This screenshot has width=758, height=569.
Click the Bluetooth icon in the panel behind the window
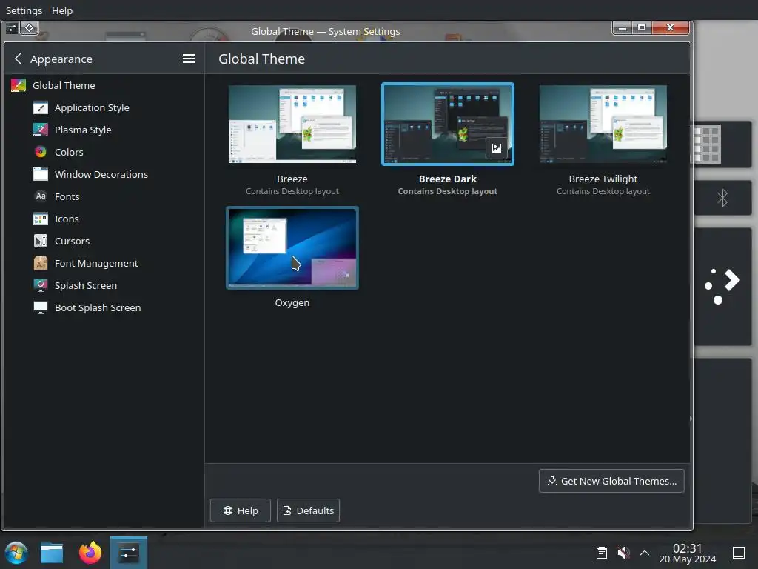click(x=722, y=197)
